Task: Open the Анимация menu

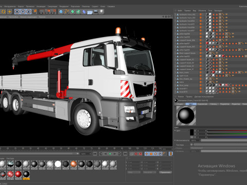Action: point(41,7)
